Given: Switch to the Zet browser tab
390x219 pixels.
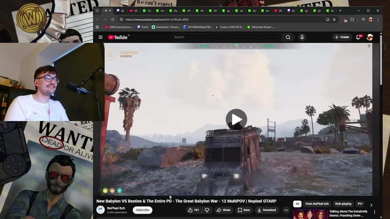Looking at the screenshot, I should pos(252,11).
